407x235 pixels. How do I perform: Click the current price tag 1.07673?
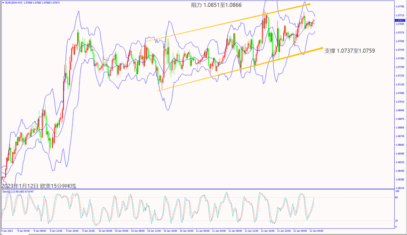pos(400,21)
